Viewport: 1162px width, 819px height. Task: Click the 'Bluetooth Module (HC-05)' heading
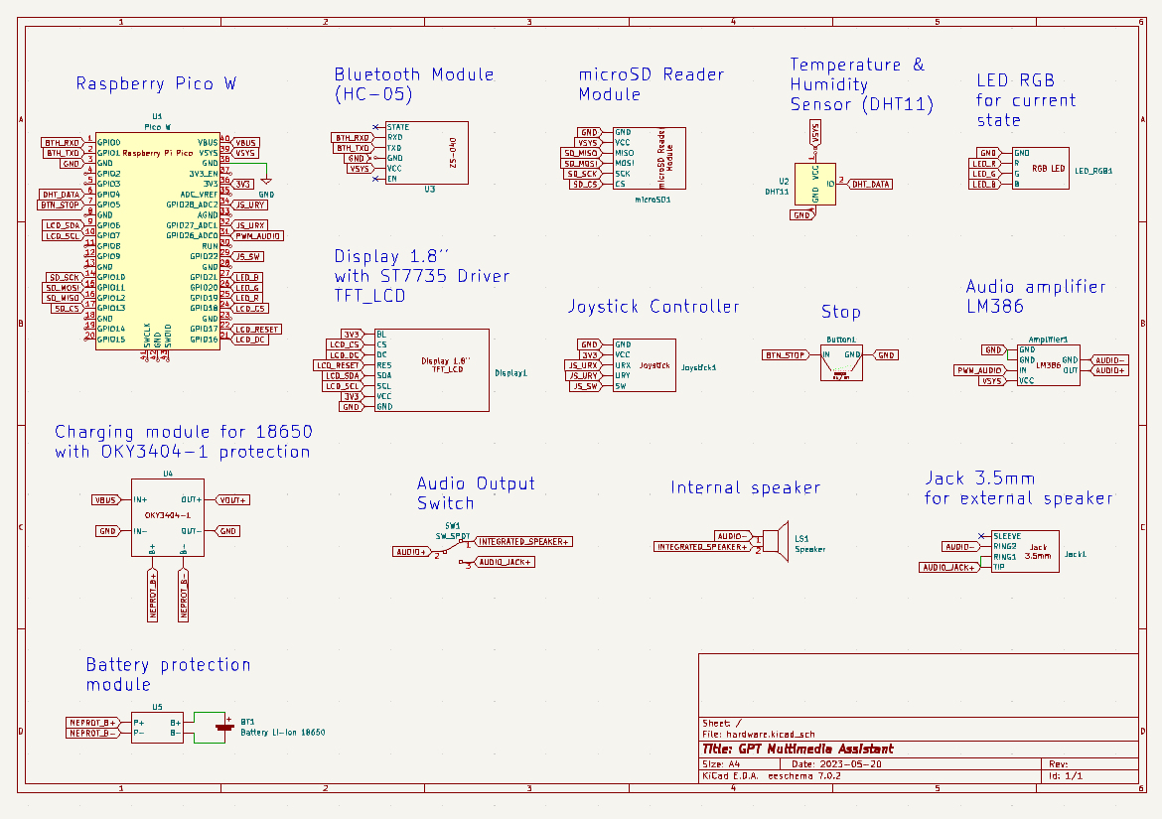coord(413,84)
